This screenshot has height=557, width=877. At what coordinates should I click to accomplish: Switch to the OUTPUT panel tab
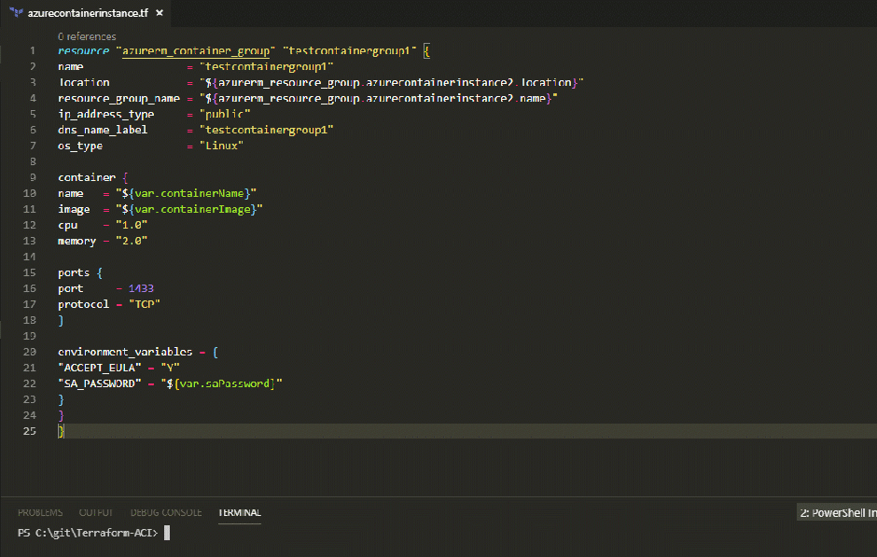[x=96, y=512]
